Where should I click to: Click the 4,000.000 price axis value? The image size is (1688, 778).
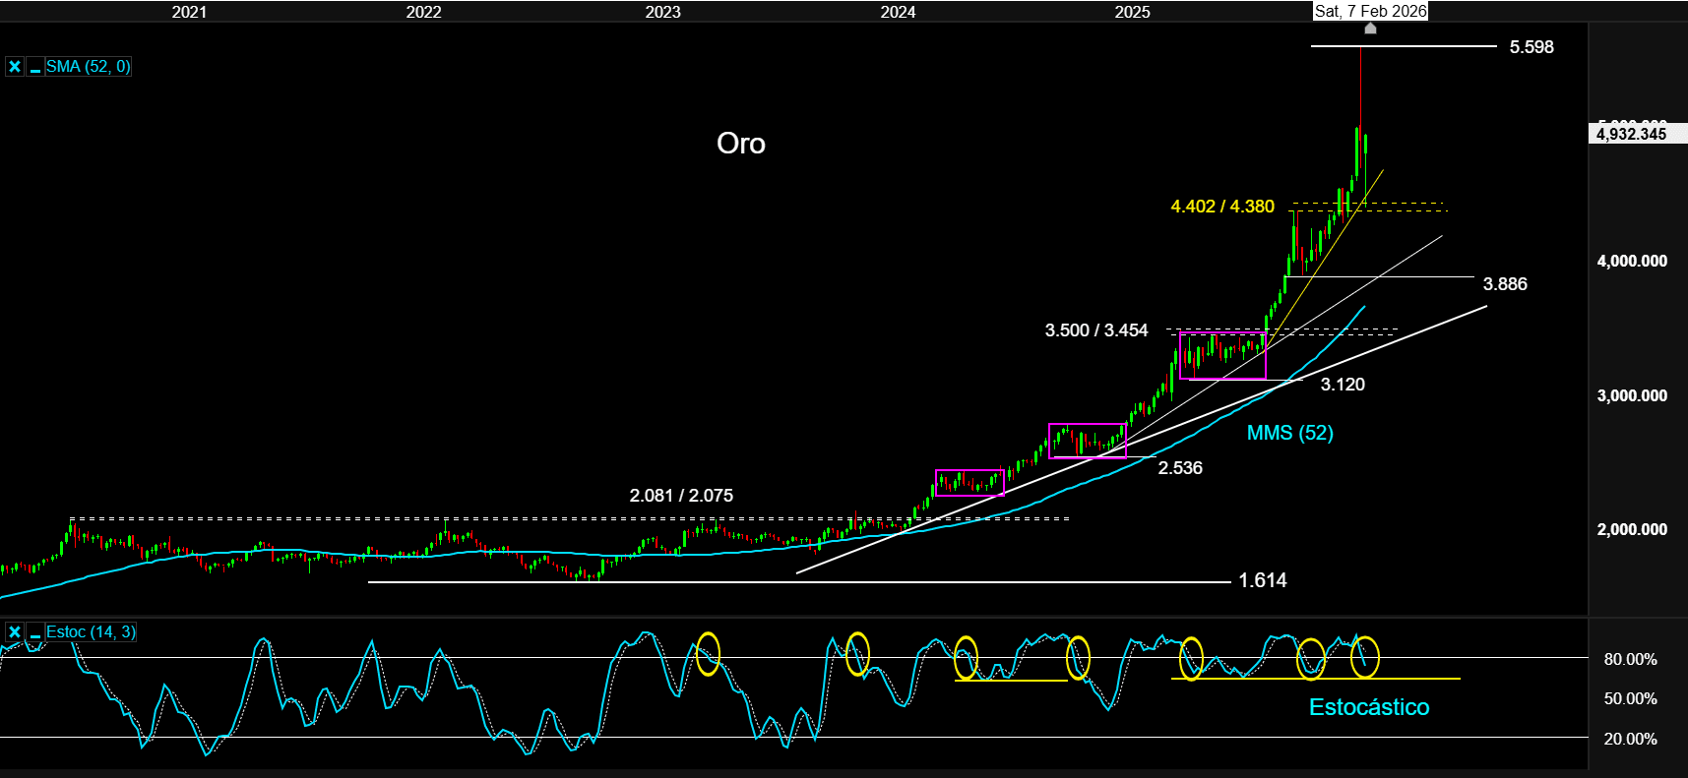1632,262
